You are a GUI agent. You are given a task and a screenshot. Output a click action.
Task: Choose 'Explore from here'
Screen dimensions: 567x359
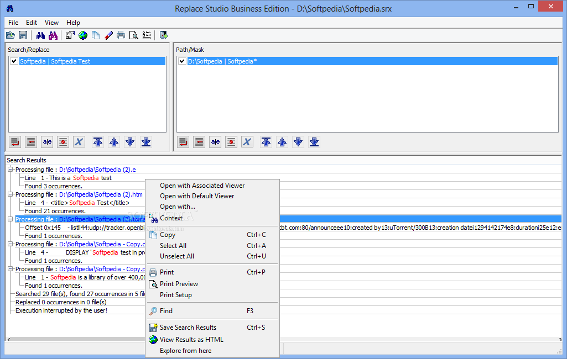pyautogui.click(x=212, y=351)
